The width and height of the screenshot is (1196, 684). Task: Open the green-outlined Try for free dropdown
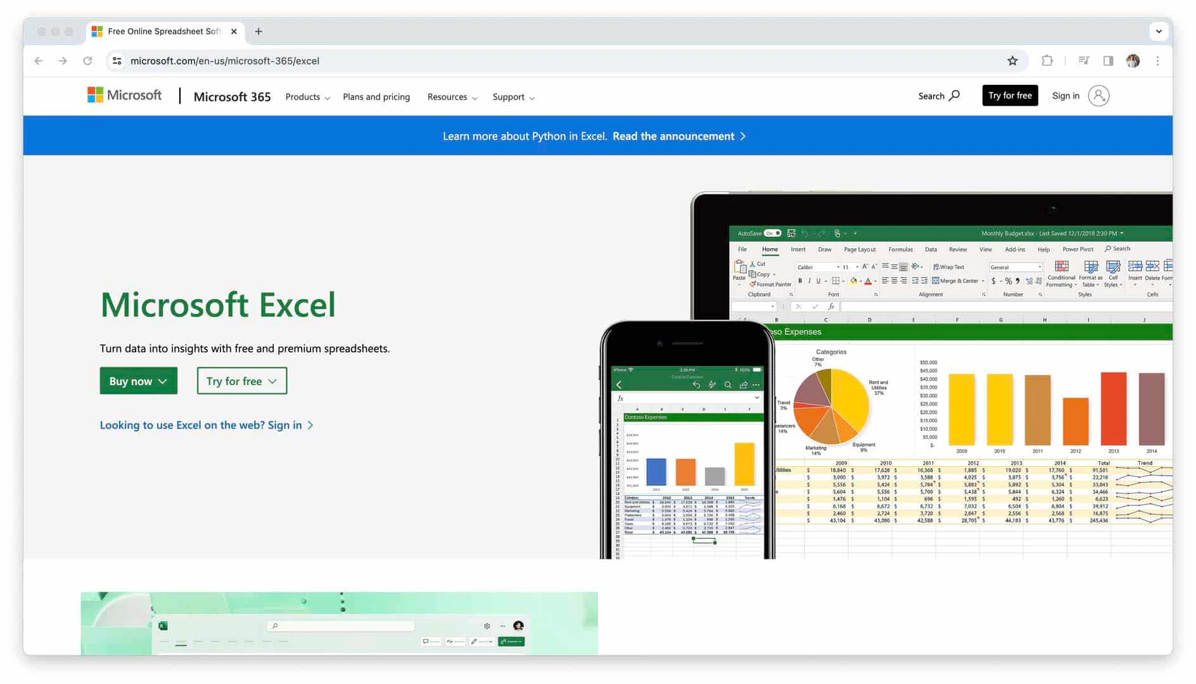(241, 381)
